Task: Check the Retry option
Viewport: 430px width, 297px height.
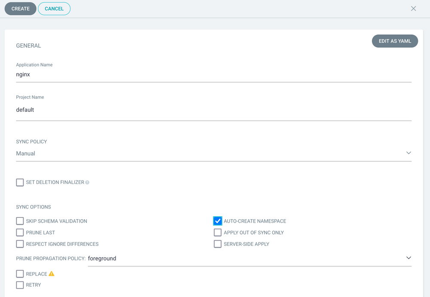Action: click(x=20, y=285)
